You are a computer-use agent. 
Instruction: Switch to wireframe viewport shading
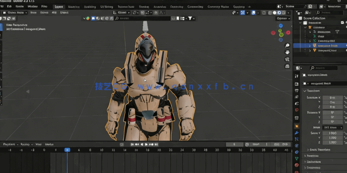(270, 13)
